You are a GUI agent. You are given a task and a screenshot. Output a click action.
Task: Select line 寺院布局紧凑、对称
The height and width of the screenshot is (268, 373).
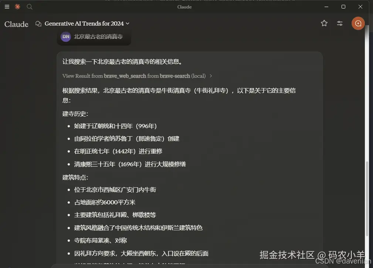[101, 240]
